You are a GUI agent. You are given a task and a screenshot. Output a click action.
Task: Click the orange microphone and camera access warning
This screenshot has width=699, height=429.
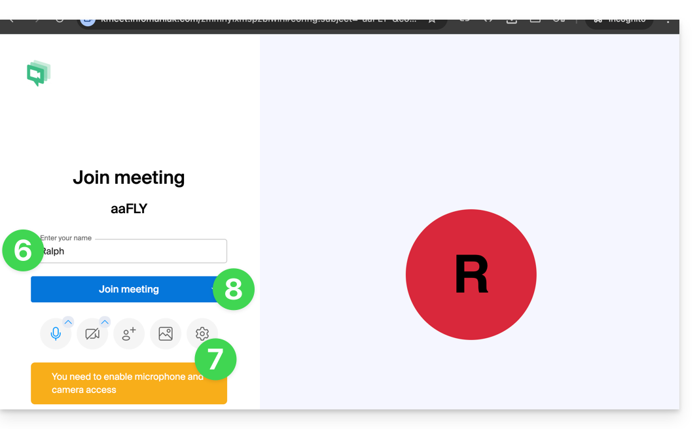click(128, 383)
